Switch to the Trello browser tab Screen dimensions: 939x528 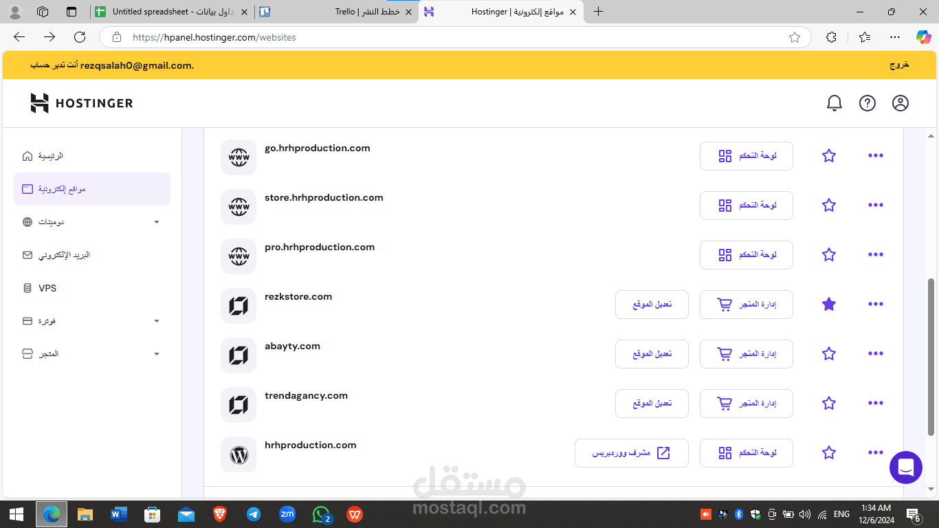(336, 12)
